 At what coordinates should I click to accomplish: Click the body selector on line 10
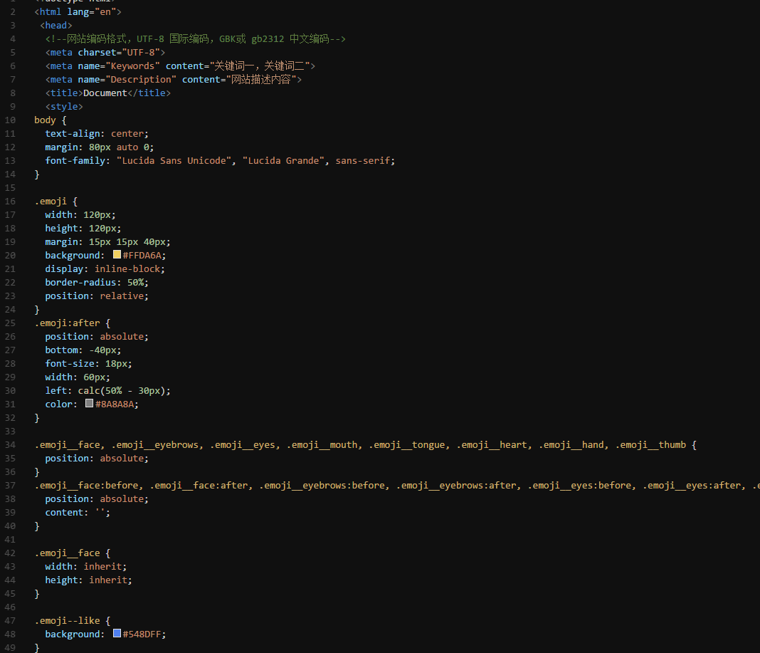coord(45,120)
